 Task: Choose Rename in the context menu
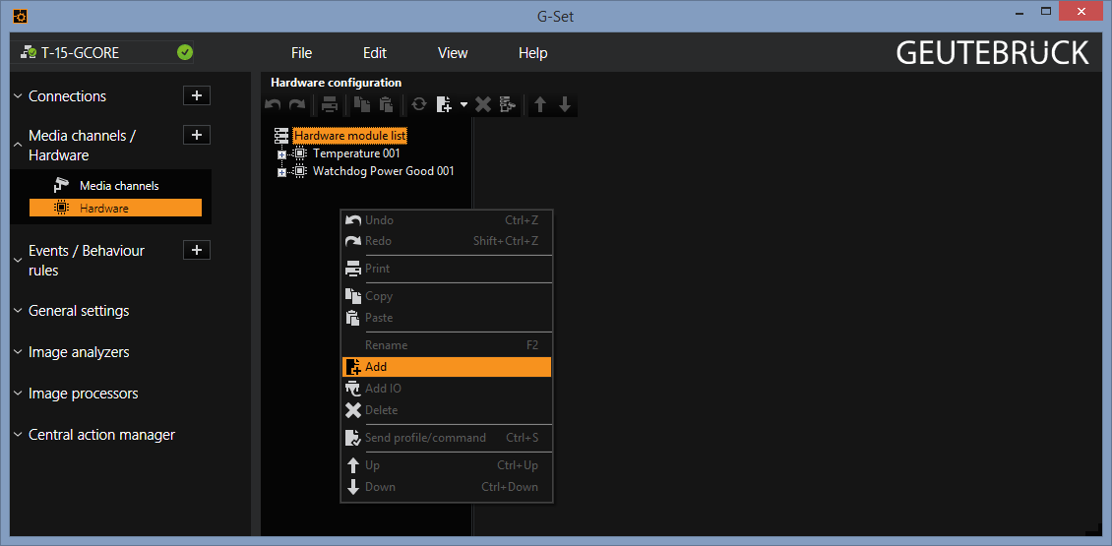coord(447,345)
